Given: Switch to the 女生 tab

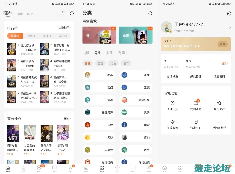Looking at the screenshot, I should (x=110, y=53).
